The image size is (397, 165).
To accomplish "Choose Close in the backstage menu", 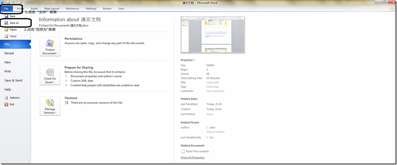I will click(10, 36).
